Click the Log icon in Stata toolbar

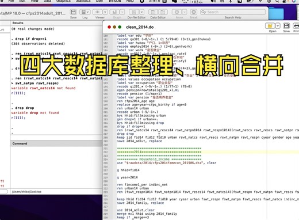point(83,12)
